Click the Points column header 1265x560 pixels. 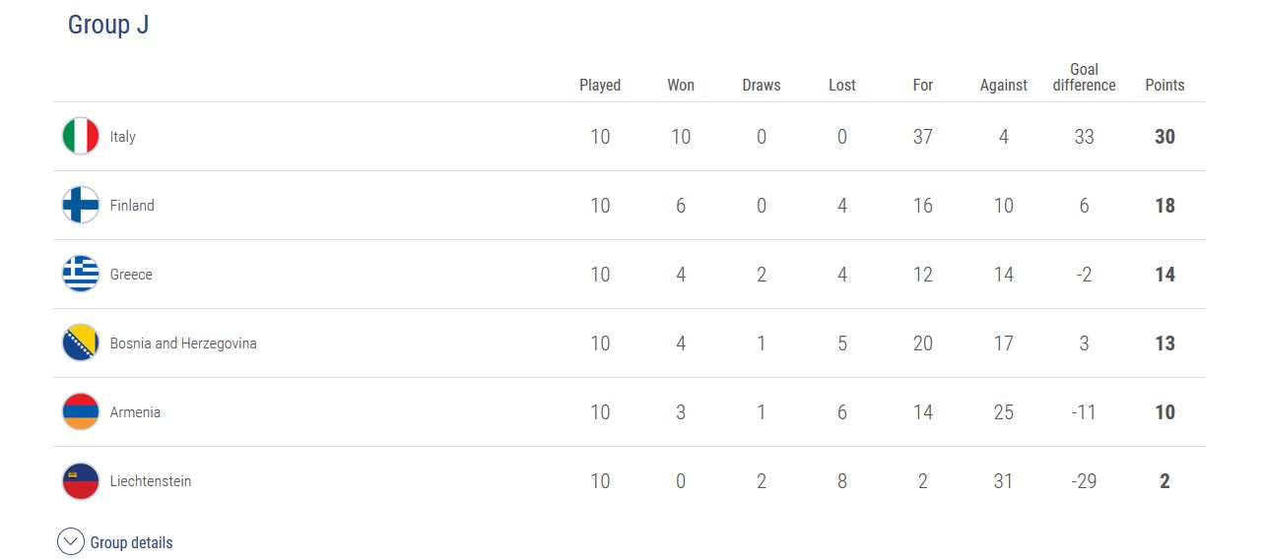click(x=1165, y=86)
